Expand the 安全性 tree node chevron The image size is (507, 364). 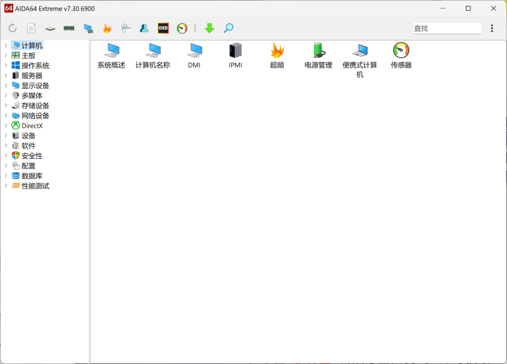tap(6, 156)
